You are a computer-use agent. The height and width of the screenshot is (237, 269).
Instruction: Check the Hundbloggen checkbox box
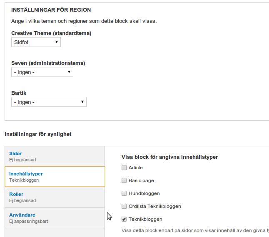pyautogui.click(x=124, y=193)
